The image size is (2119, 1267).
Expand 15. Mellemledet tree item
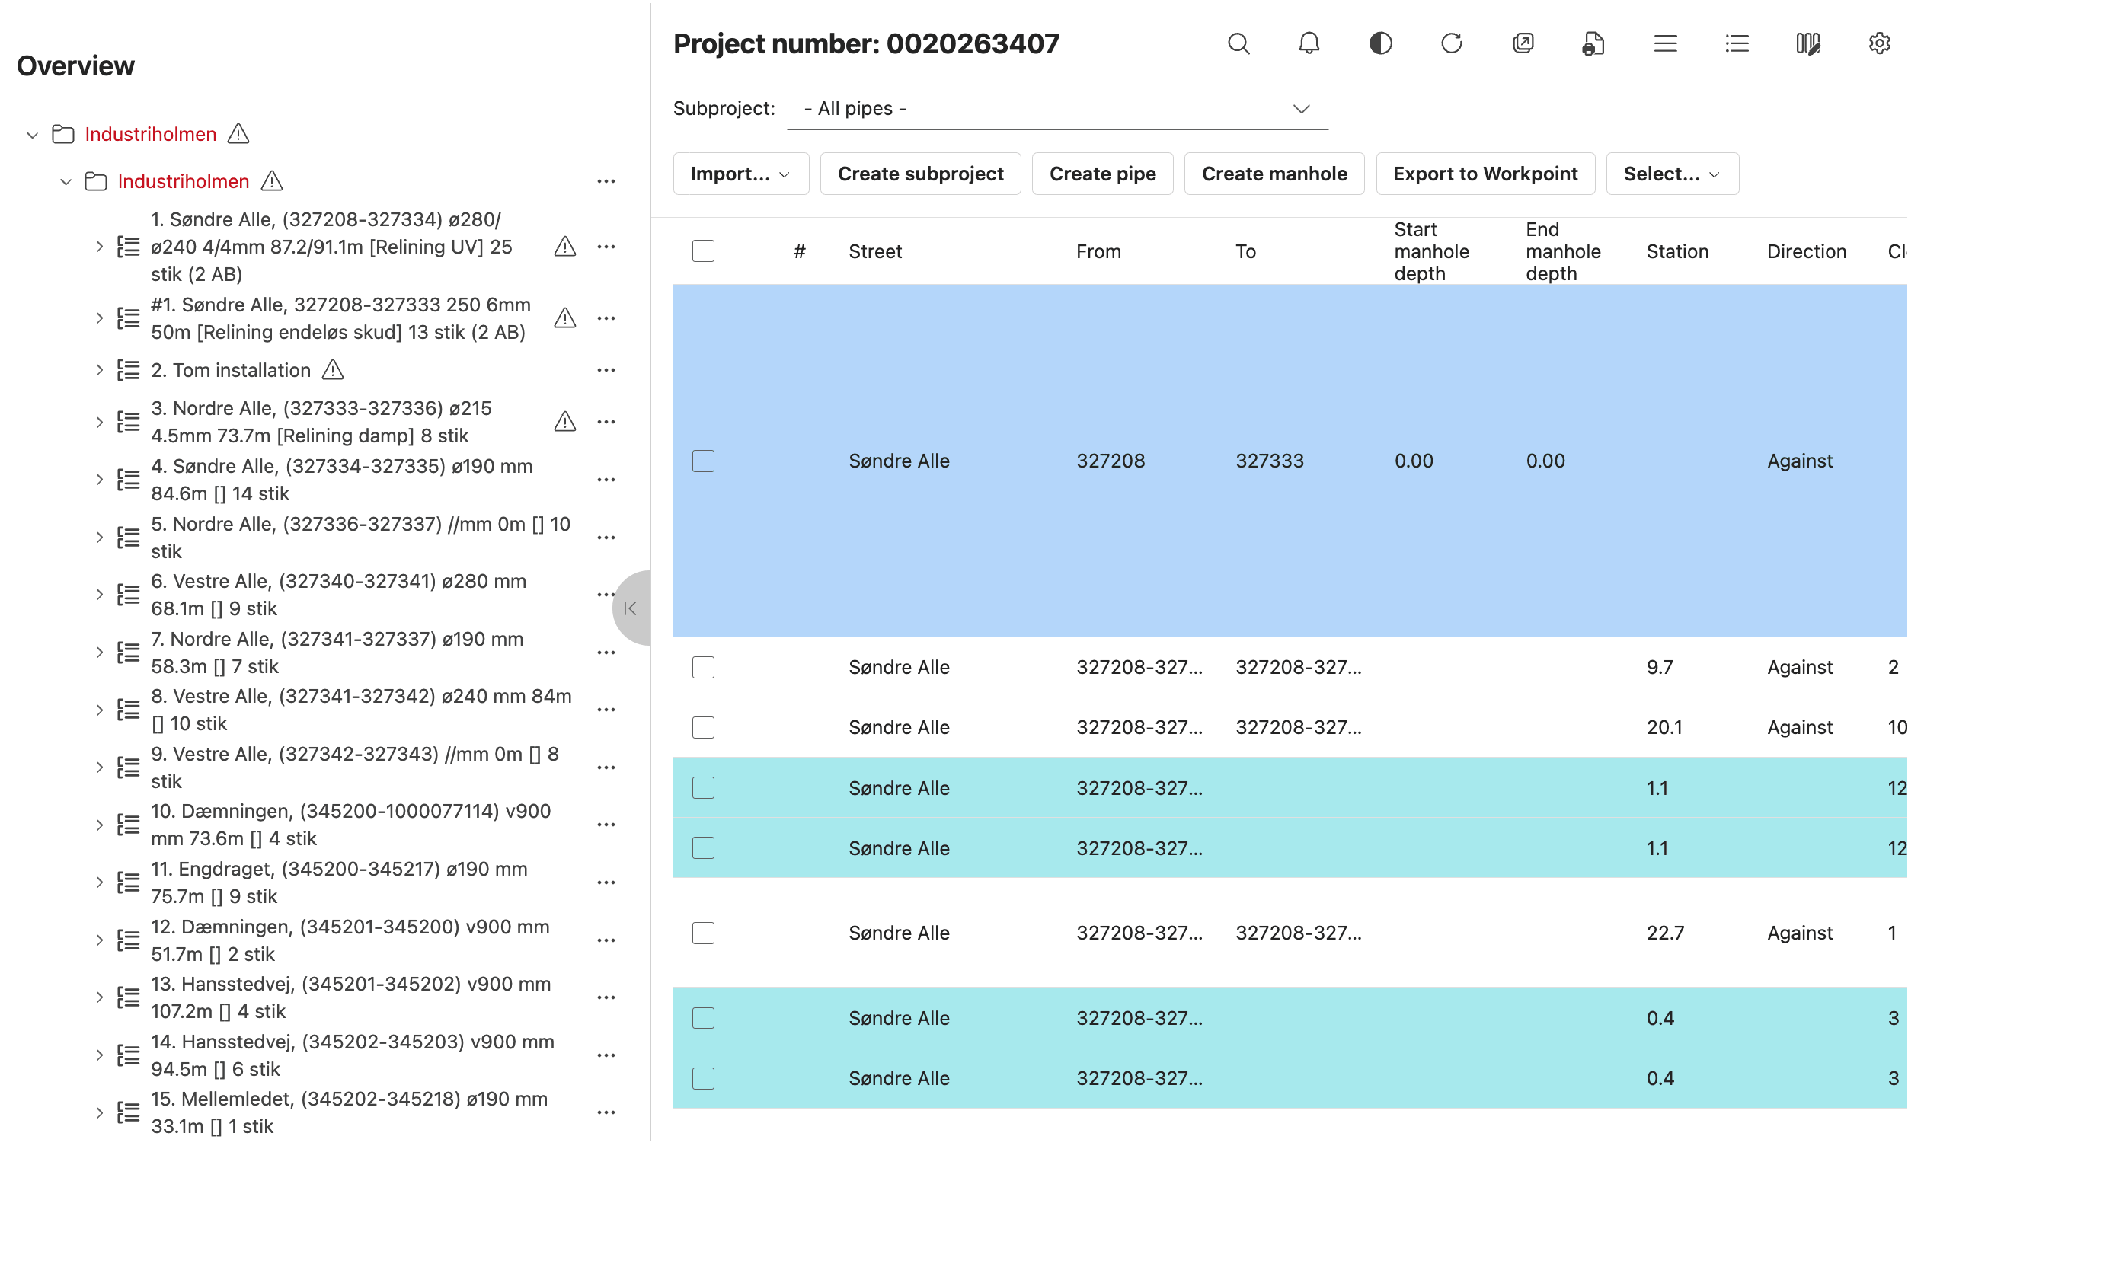coord(99,1112)
